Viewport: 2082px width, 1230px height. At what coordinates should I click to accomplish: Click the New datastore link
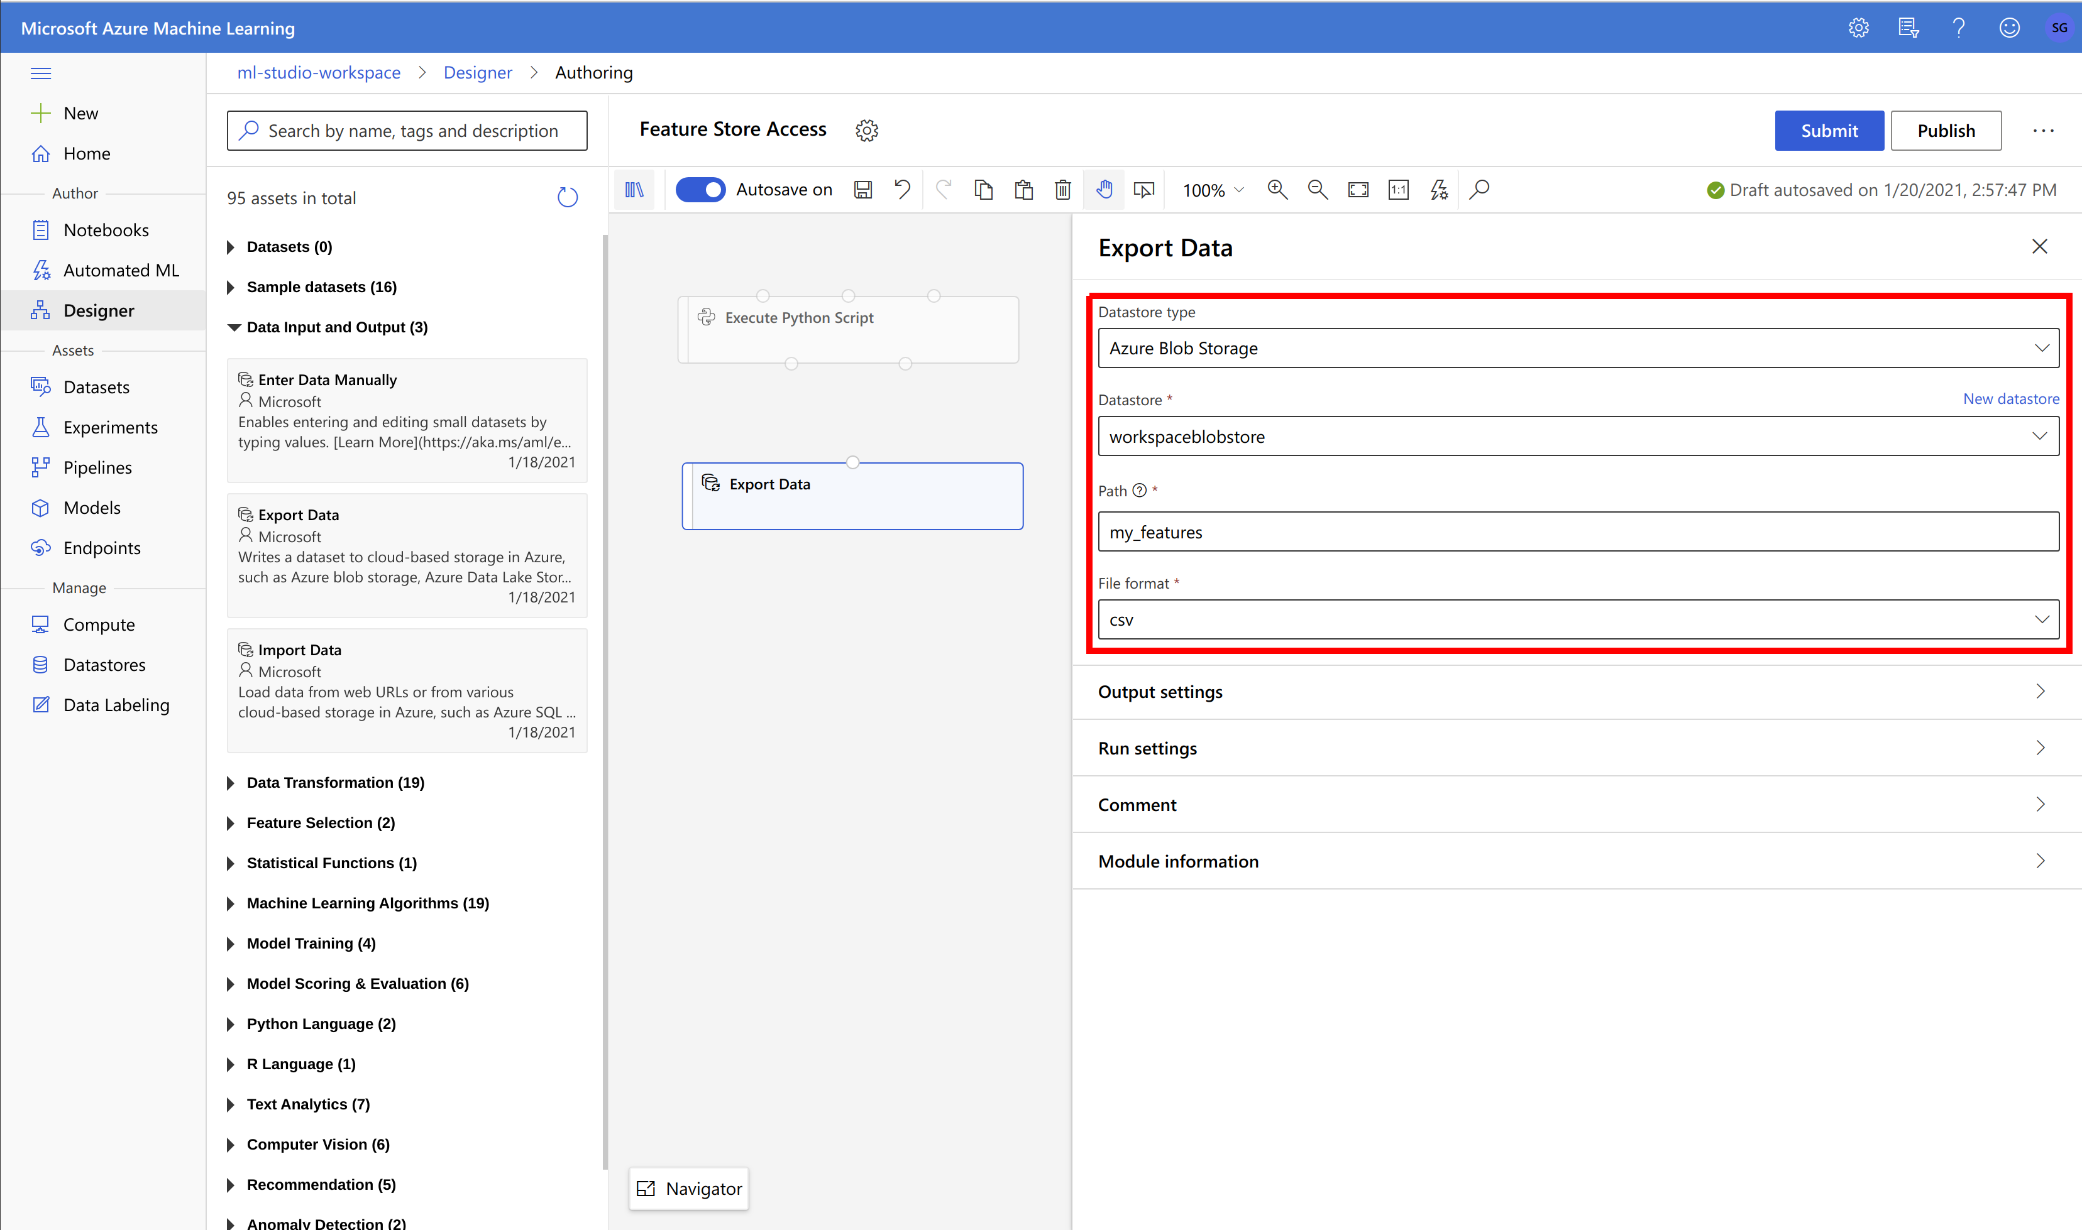(x=2011, y=399)
